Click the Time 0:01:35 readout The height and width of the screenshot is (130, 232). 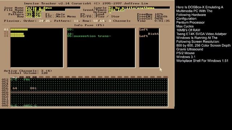[x=153, y=21]
